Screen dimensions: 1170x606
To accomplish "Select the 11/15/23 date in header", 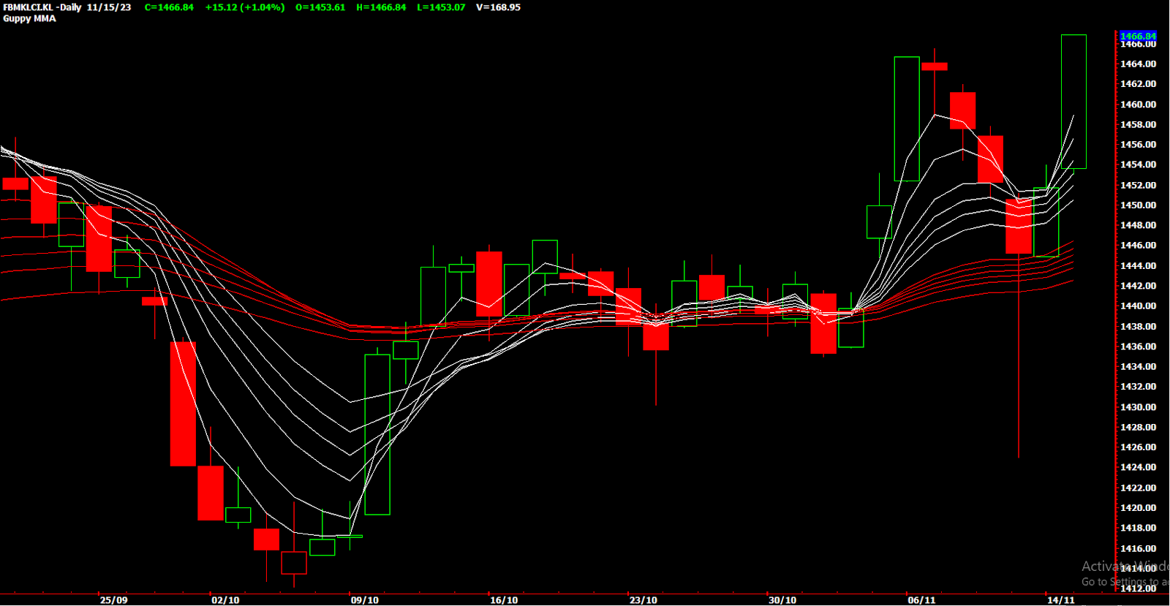I will 109,7.
